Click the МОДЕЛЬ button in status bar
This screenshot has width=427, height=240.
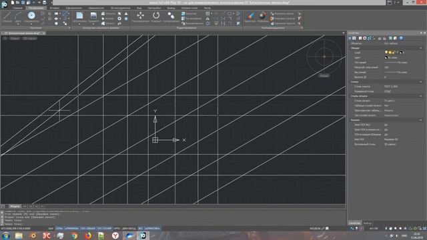pos(315,229)
